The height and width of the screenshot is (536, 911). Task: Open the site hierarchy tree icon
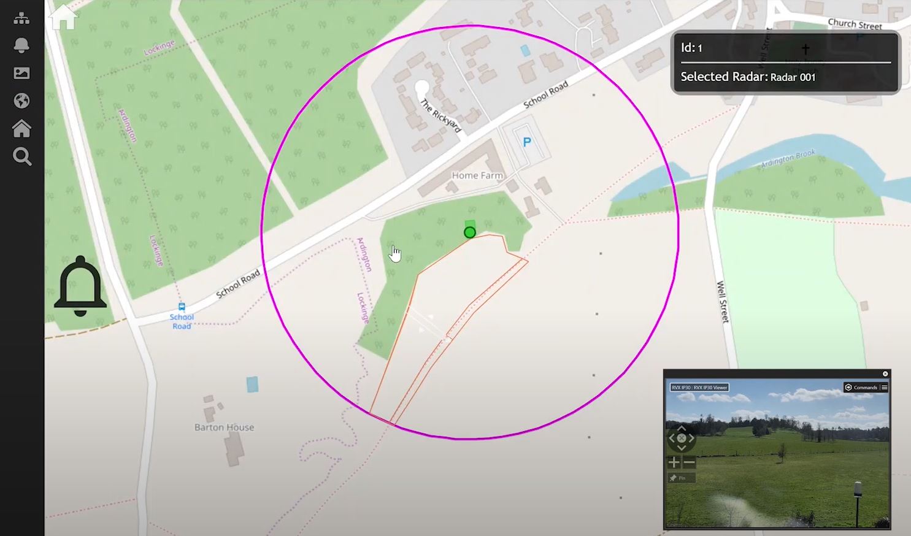pyautogui.click(x=21, y=18)
